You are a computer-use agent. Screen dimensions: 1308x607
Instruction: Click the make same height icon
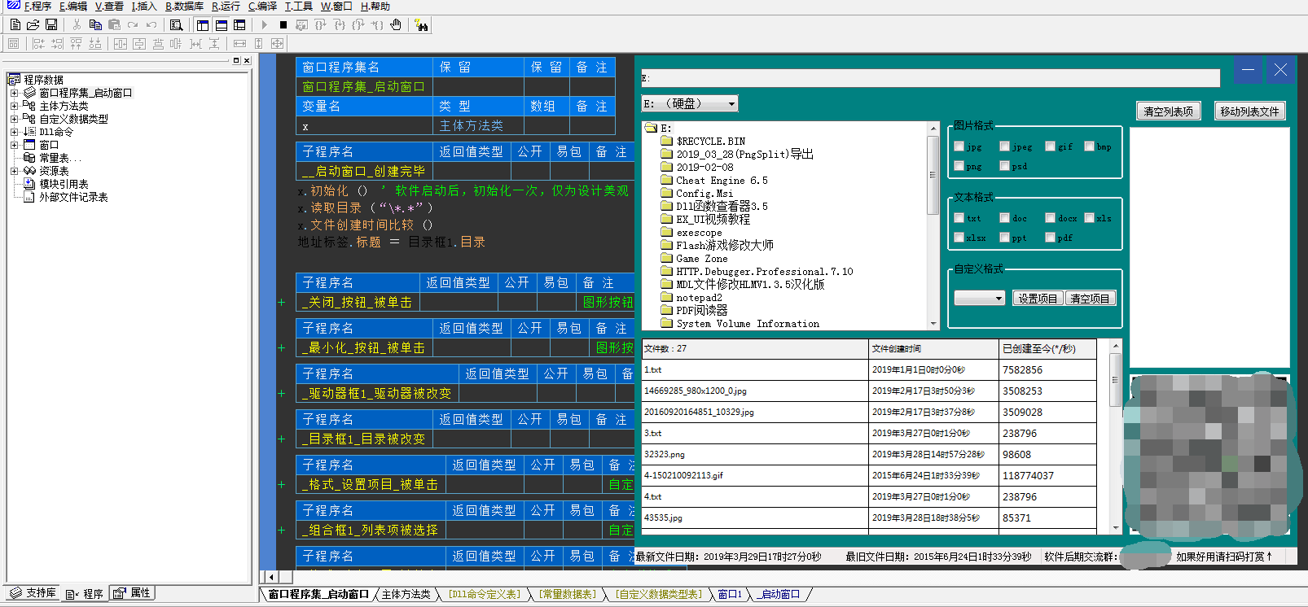(258, 44)
